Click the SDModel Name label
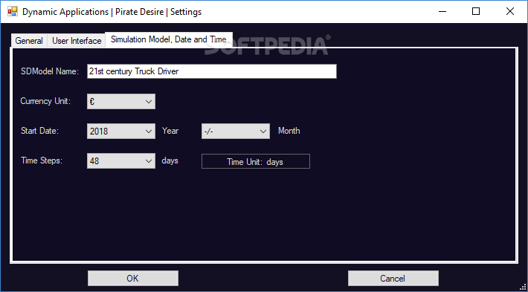The height and width of the screenshot is (292, 528). (50, 71)
